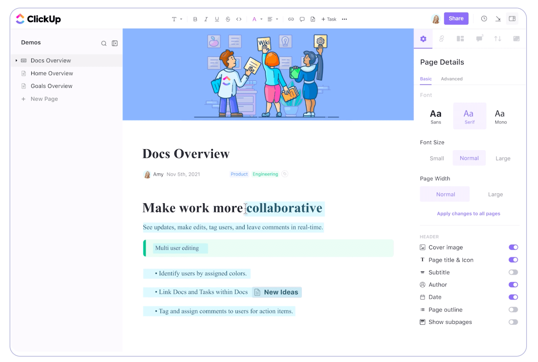Open the text style dropdown
Viewport: 538px width, 362px height.
(177, 19)
